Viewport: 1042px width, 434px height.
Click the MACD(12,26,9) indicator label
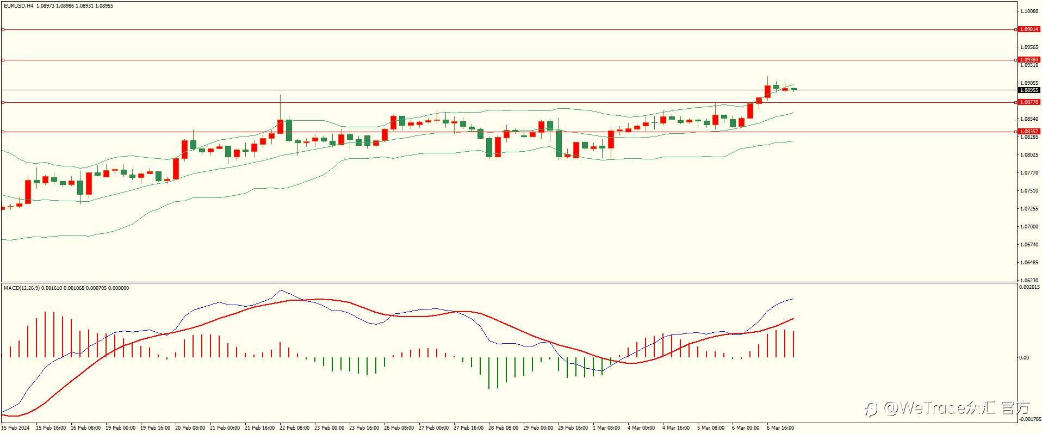coord(22,288)
